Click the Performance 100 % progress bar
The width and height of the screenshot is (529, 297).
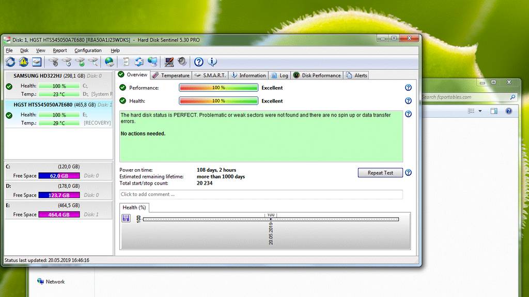pyautogui.click(x=219, y=88)
